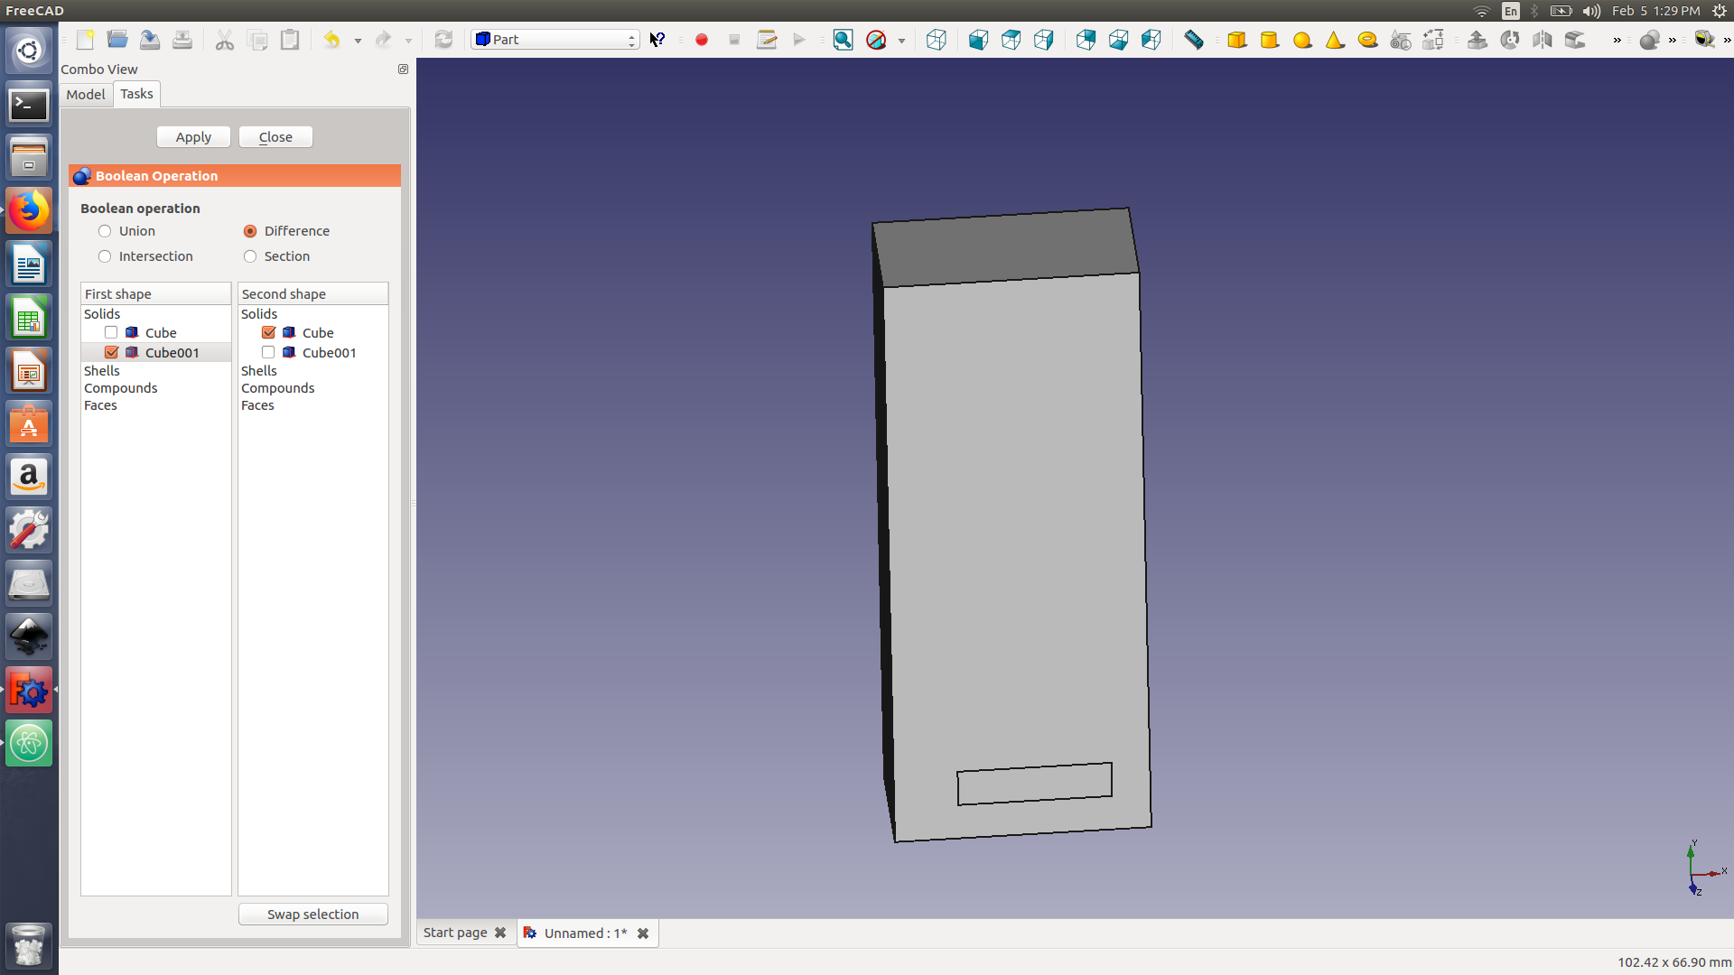Screen dimensions: 1734x975
Task: Create a cube primitive
Action: tap(1237, 40)
